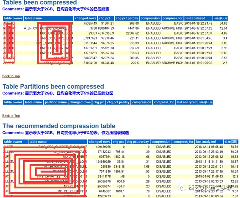Select changed rows value 12283773
This screenshot has width=240, height=198.
click(x=104, y=196)
